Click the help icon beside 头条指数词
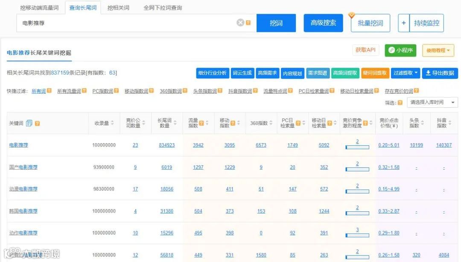Viewport: 461px width, 262px height. pyautogui.click(x=220, y=91)
